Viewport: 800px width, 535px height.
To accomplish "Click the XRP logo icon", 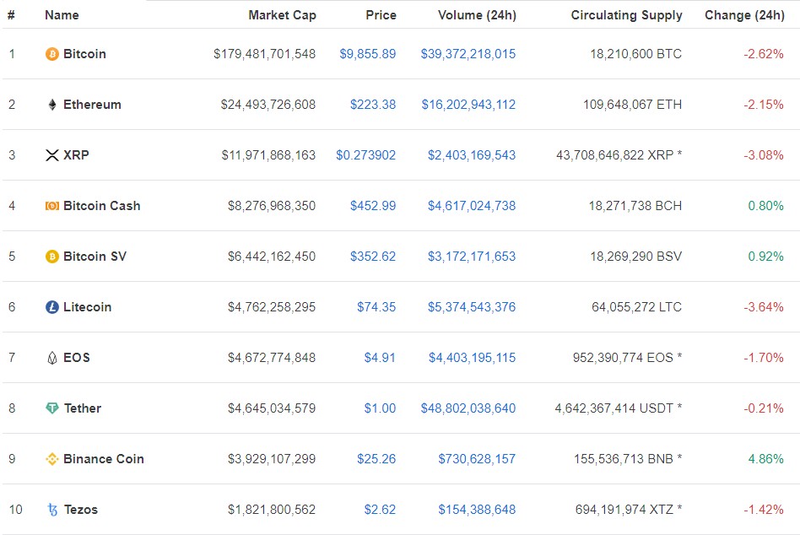I will (52, 155).
